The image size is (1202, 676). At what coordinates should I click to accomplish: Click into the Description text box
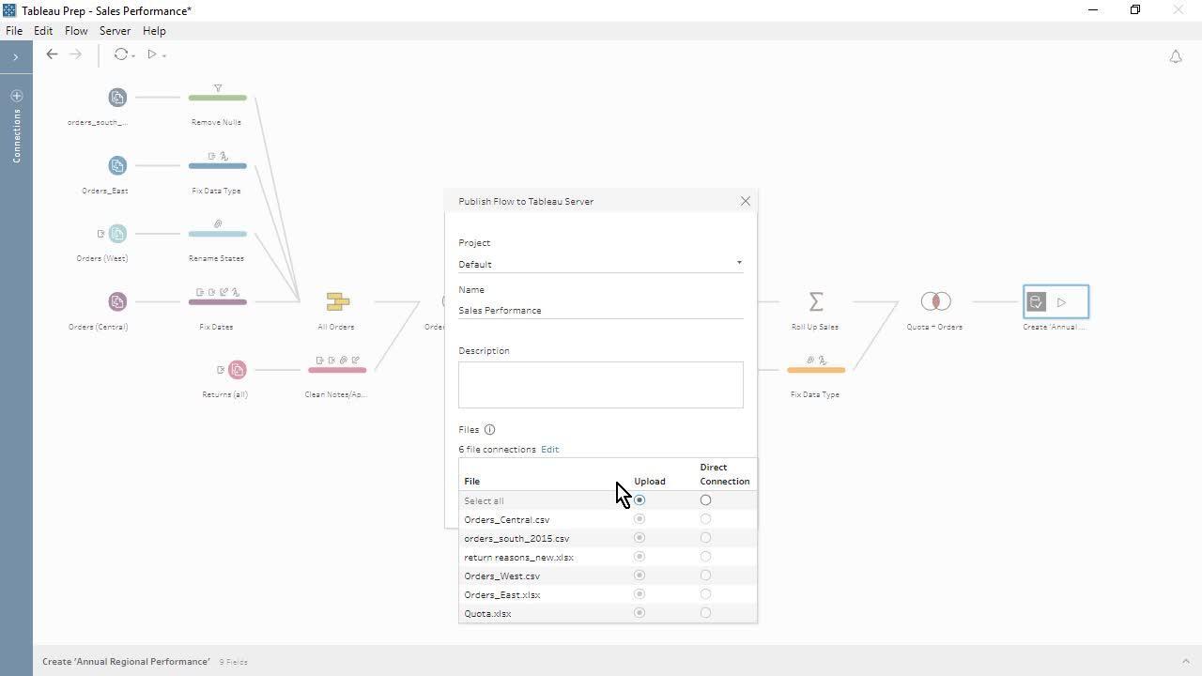click(600, 385)
